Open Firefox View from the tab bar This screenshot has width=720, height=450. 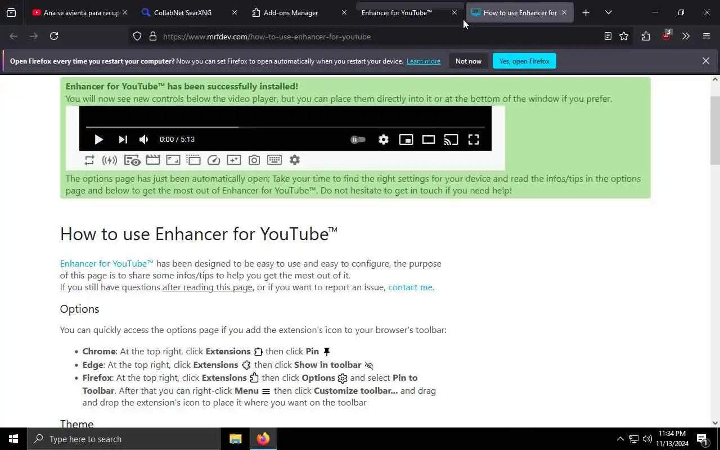click(x=11, y=12)
